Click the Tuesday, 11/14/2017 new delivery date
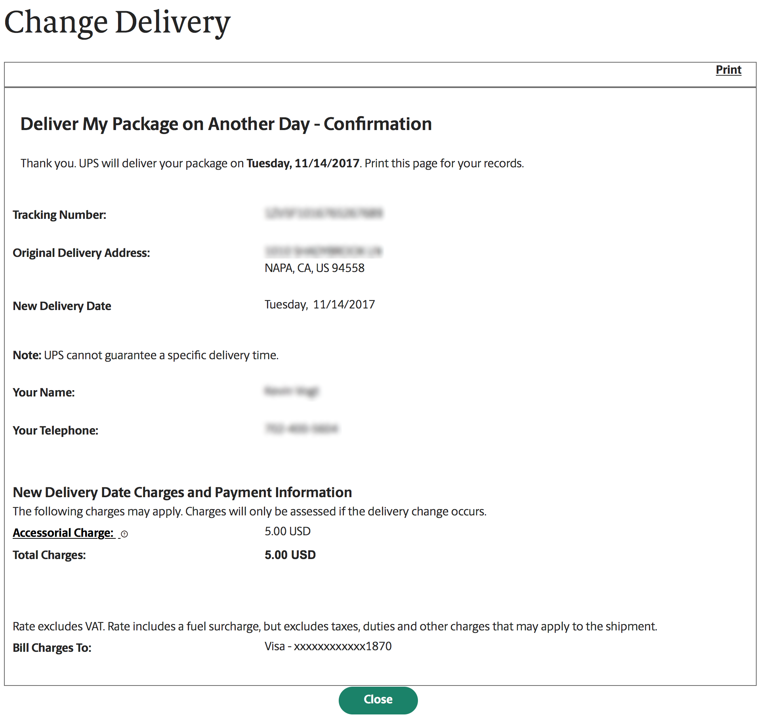 point(320,304)
